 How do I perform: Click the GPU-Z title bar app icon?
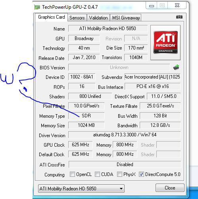click(x=37, y=7)
